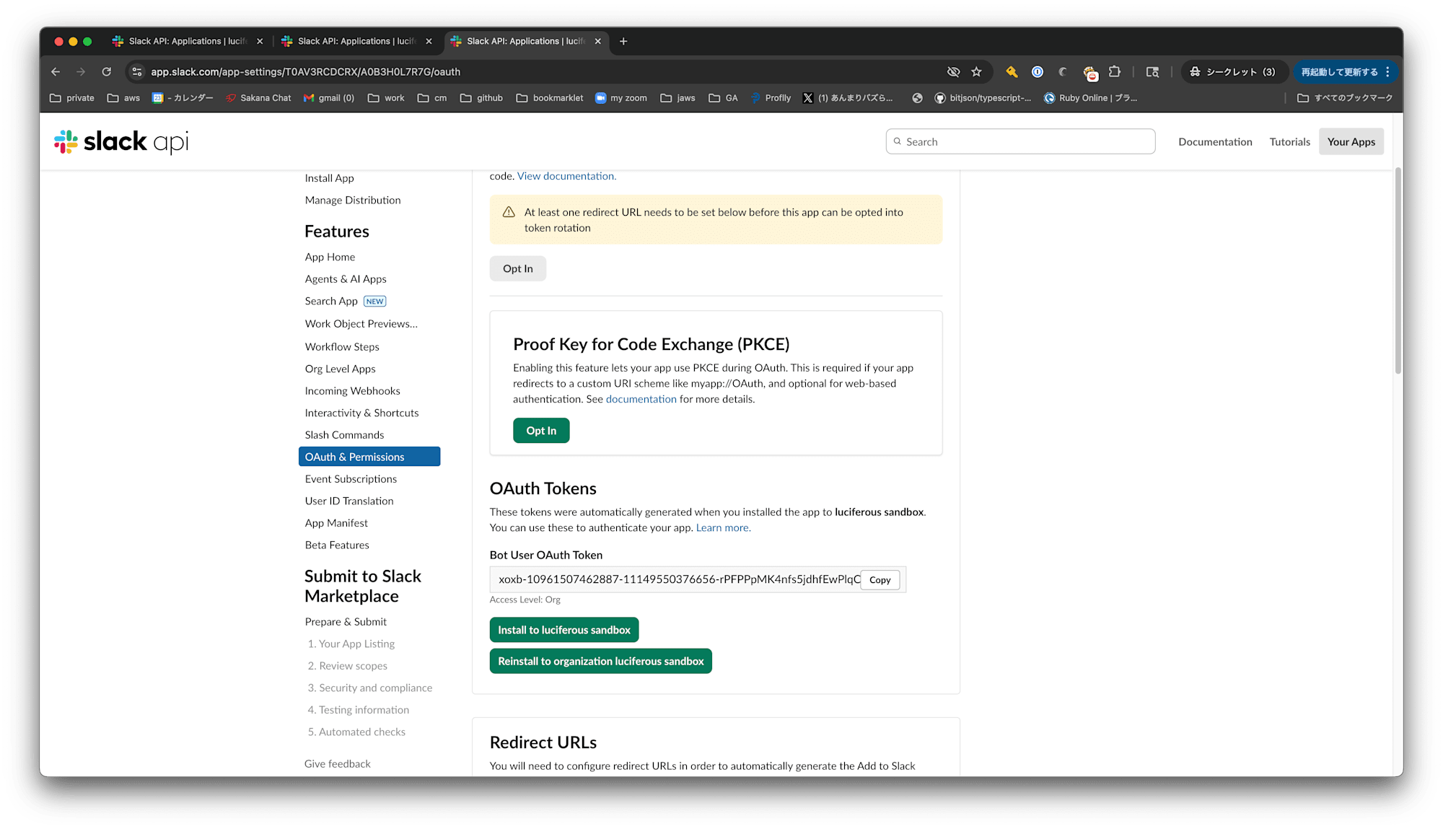Open the 1Password extension icon
Image resolution: width=1443 pixels, height=829 pixels.
(x=1038, y=71)
